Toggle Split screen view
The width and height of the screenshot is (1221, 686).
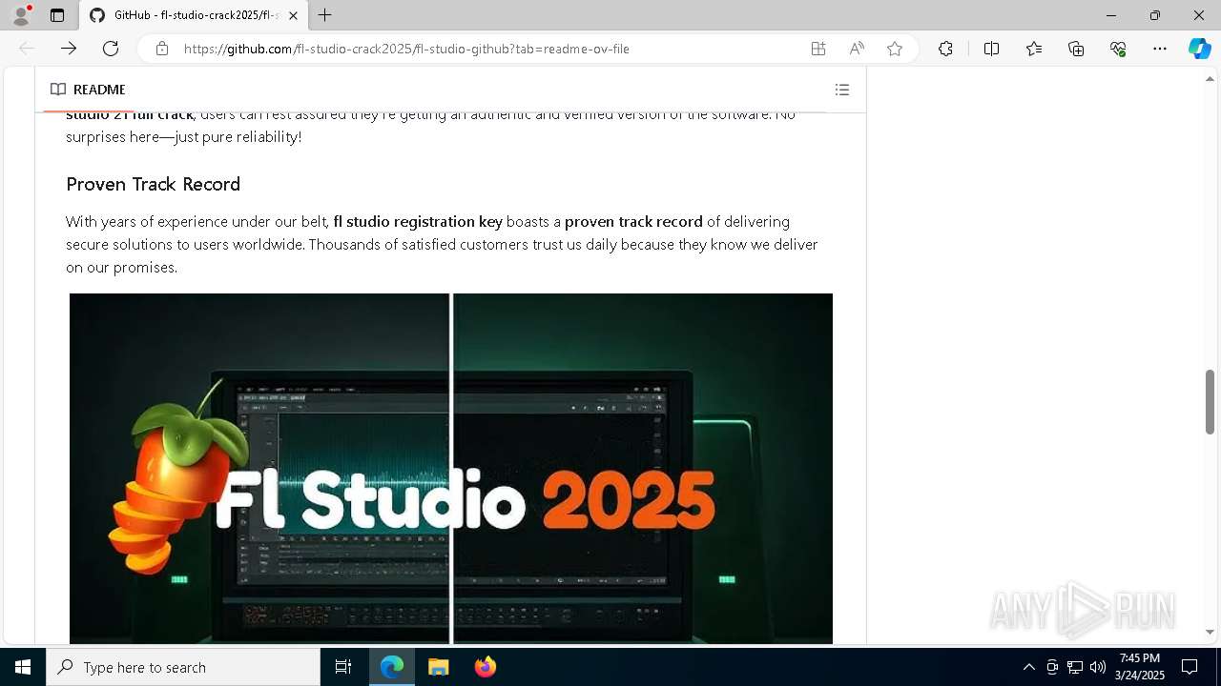pyautogui.click(x=991, y=49)
